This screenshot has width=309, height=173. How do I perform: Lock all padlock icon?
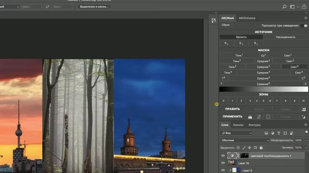261,148
